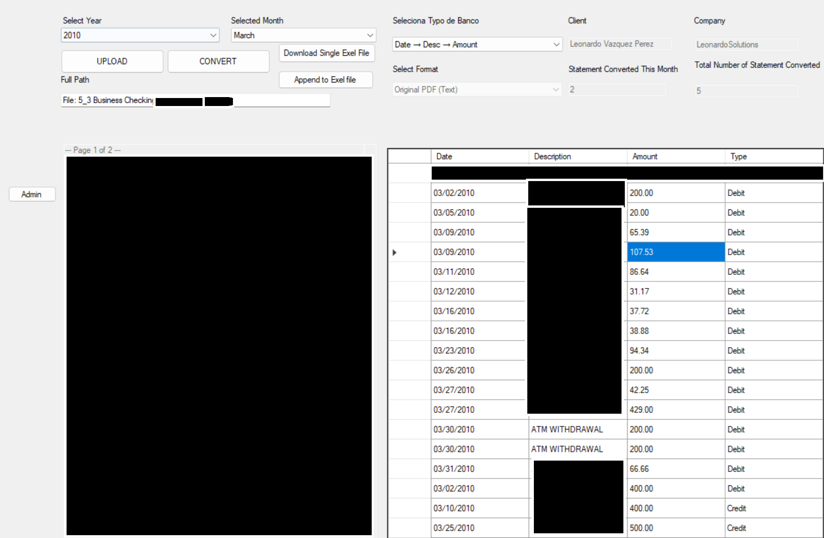Select amount cell 500.00

click(676, 528)
